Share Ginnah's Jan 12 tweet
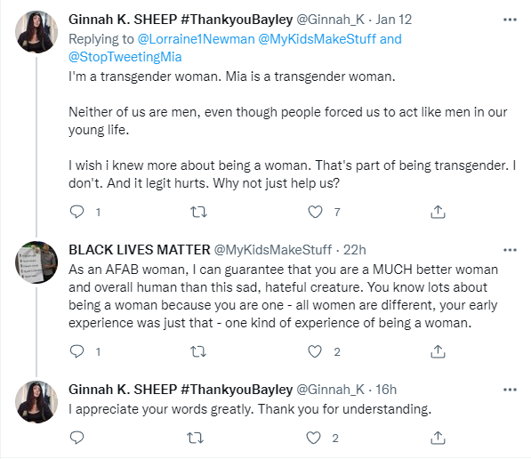The image size is (531, 459). pos(438,212)
